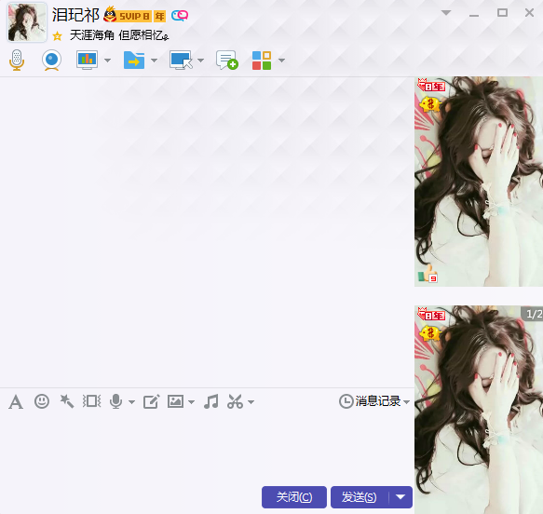This screenshot has height=514, width=543.
Task: Send a file using the folder icon
Action: [134, 61]
